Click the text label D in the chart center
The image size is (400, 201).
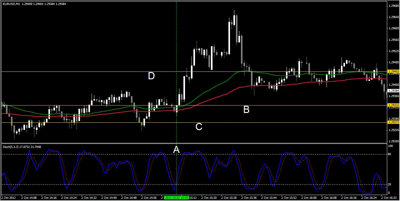[152, 76]
